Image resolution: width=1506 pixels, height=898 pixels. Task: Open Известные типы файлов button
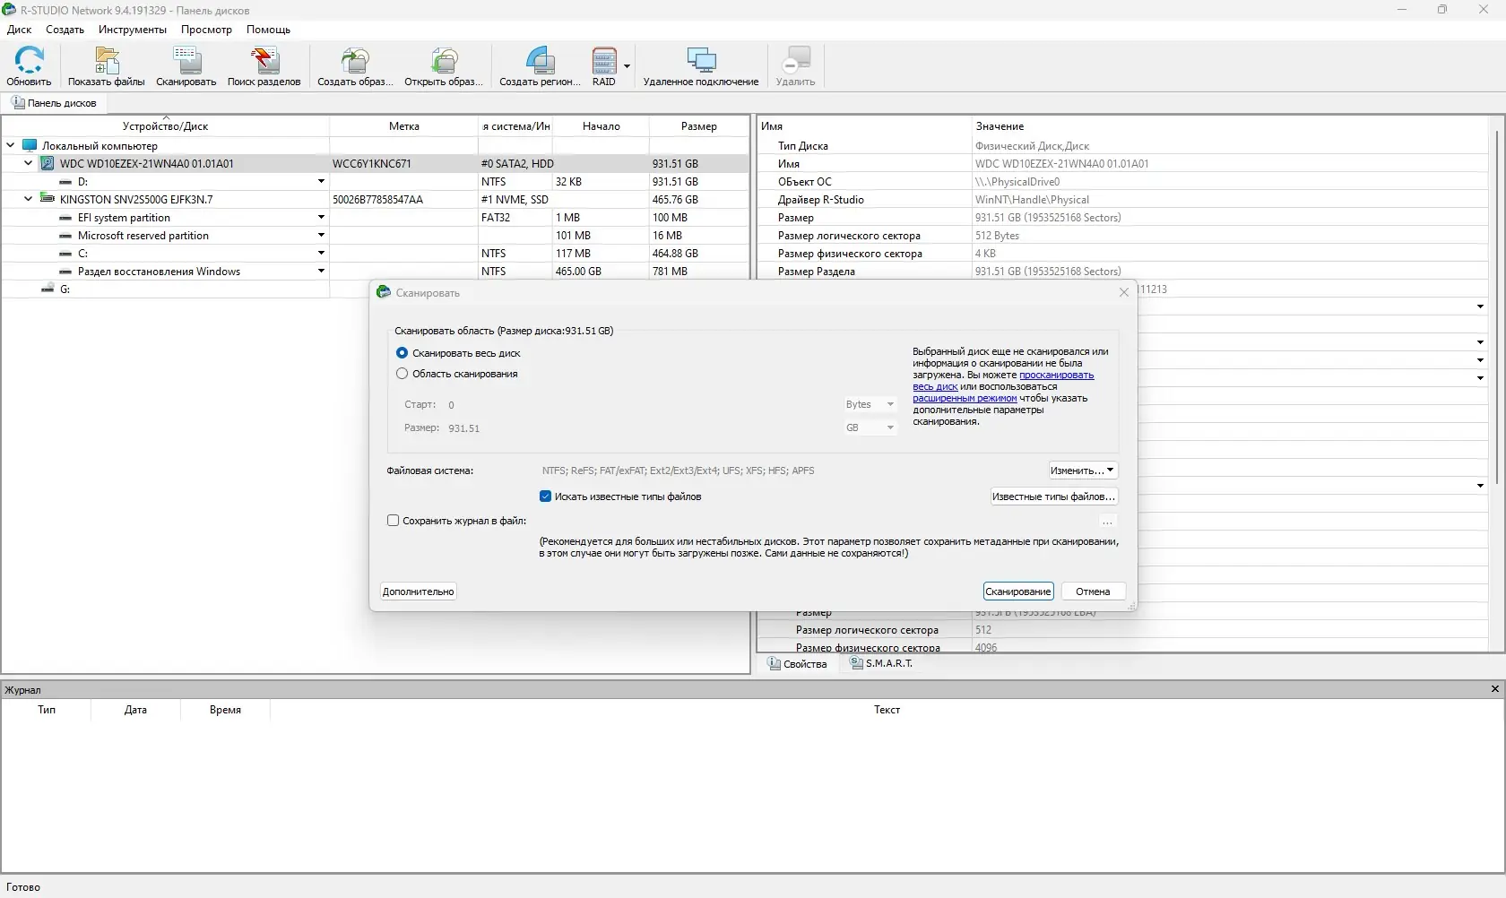[1053, 496]
